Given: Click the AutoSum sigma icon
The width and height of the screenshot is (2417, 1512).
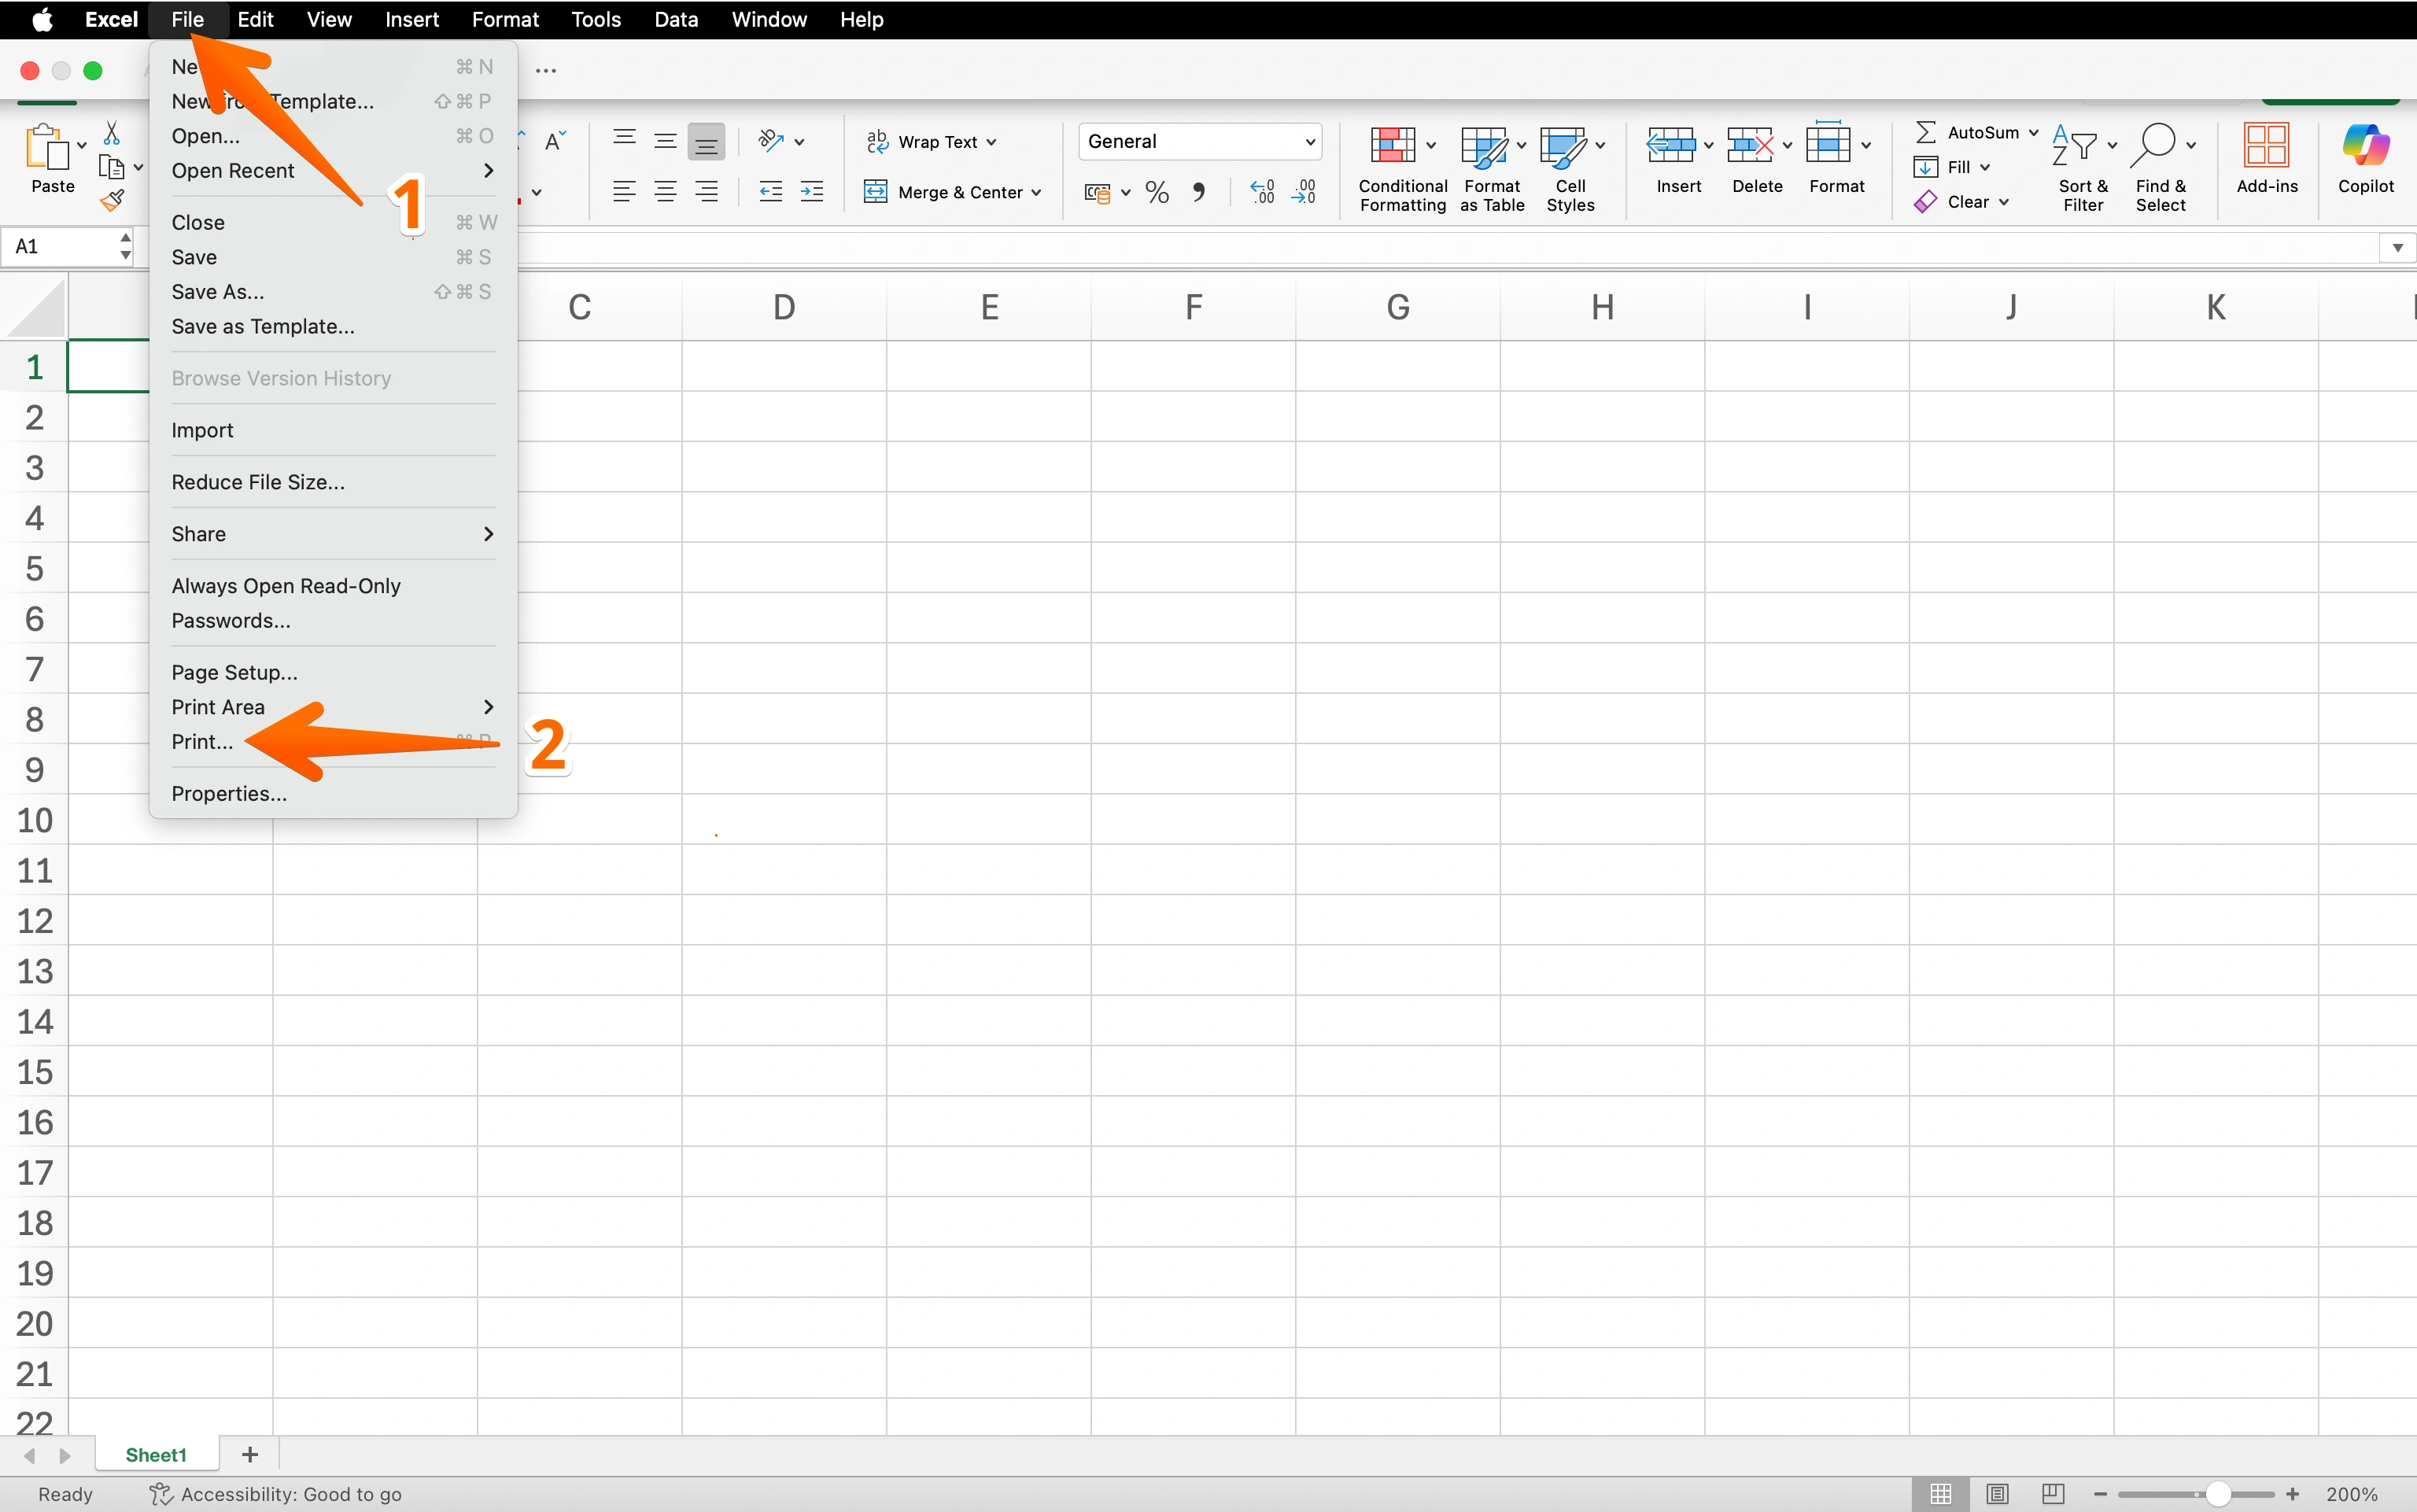Looking at the screenshot, I should pyautogui.click(x=1925, y=132).
